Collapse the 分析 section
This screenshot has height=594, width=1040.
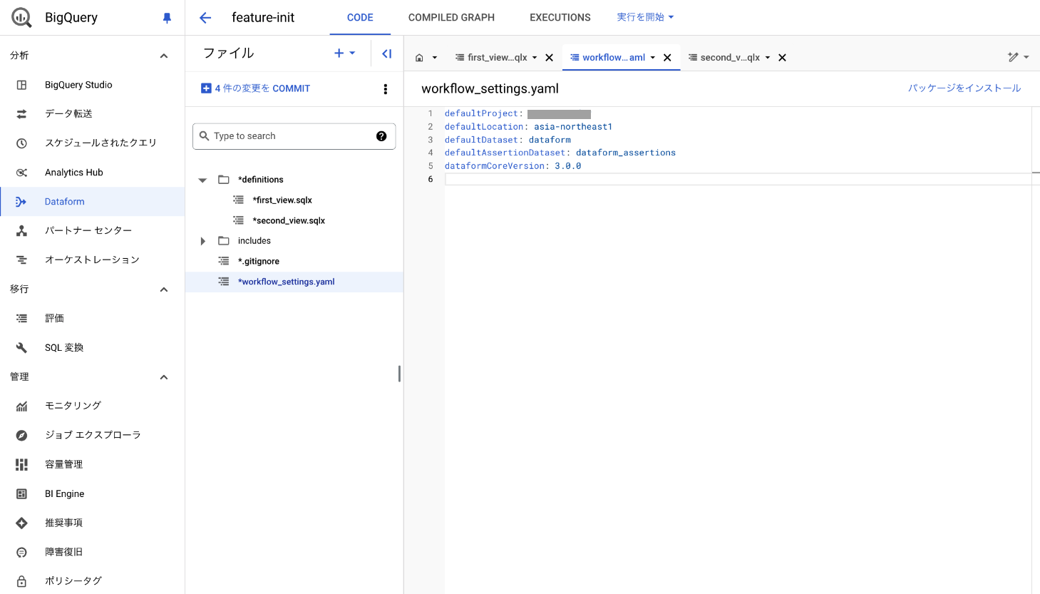coord(164,56)
